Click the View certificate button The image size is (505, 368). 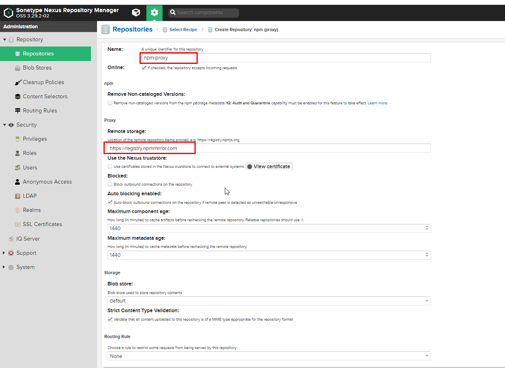(x=269, y=167)
